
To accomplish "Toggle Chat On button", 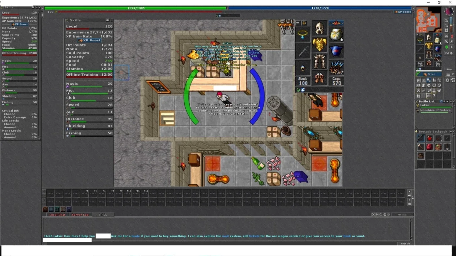I will (x=406, y=244).
